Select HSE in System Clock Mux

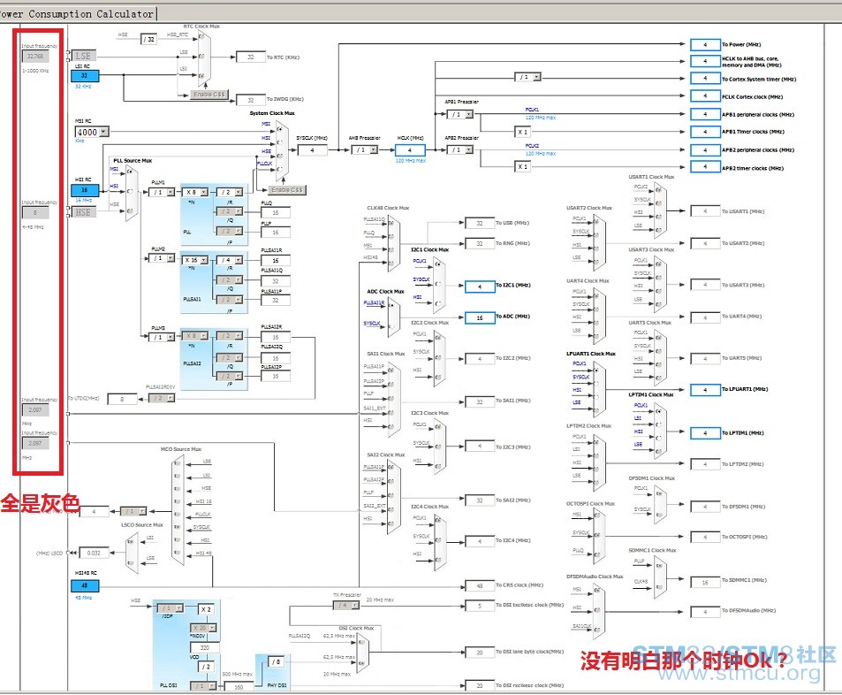[x=280, y=156]
